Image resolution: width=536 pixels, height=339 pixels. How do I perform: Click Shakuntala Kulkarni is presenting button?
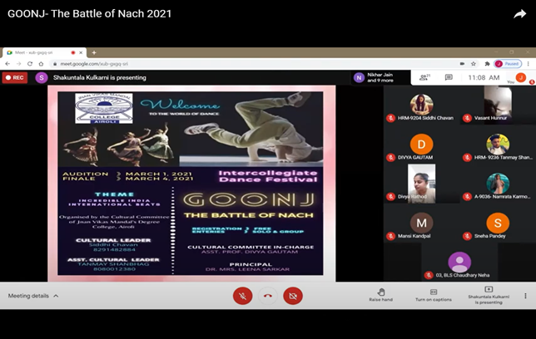489,296
